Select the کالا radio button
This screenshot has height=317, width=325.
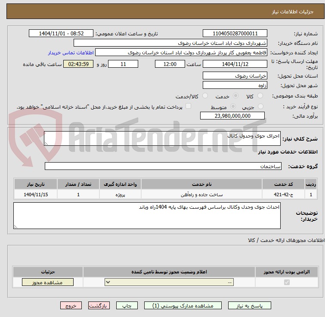[x=260, y=96]
